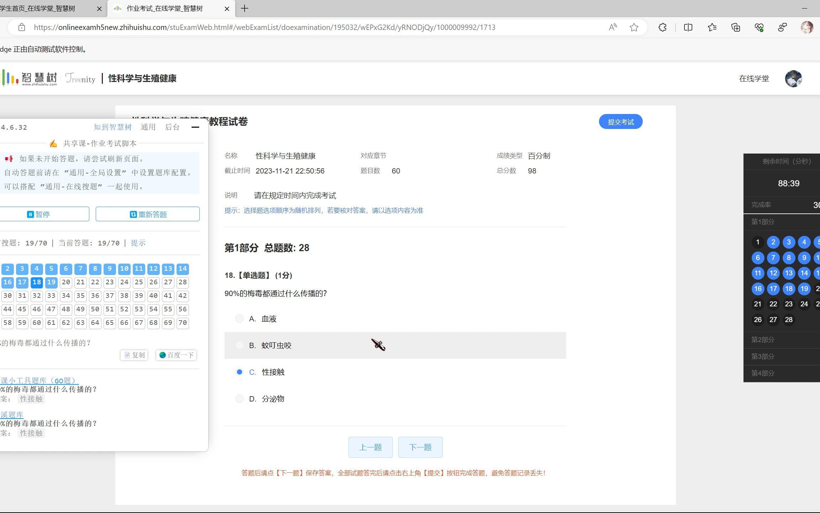Select question 20 in script panel grid
The height and width of the screenshot is (513, 820).
[66, 283]
